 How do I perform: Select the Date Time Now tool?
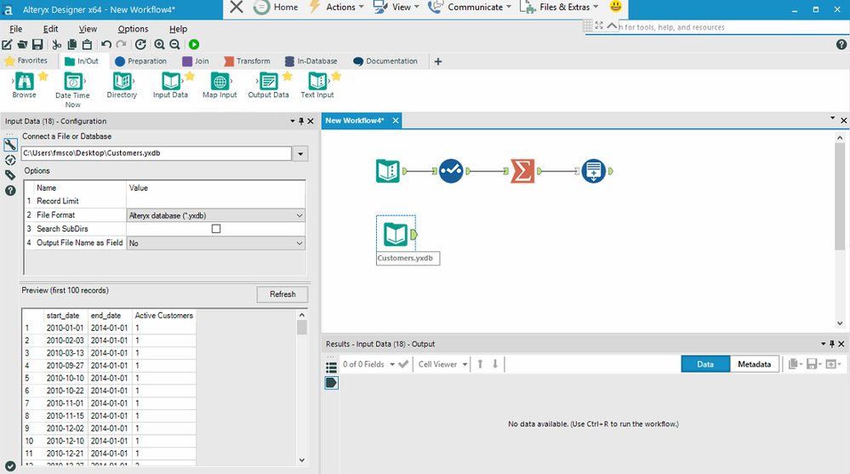[72, 89]
